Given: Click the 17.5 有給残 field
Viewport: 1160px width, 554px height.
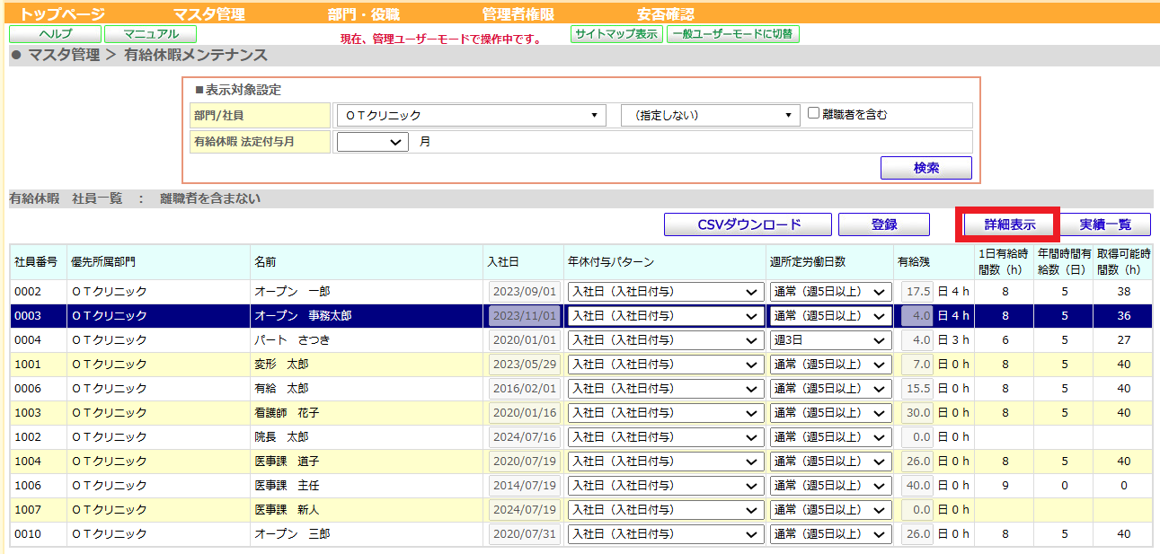Looking at the screenshot, I should (916, 292).
